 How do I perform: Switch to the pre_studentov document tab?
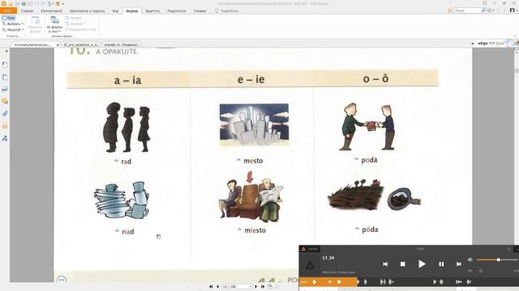coord(81,44)
